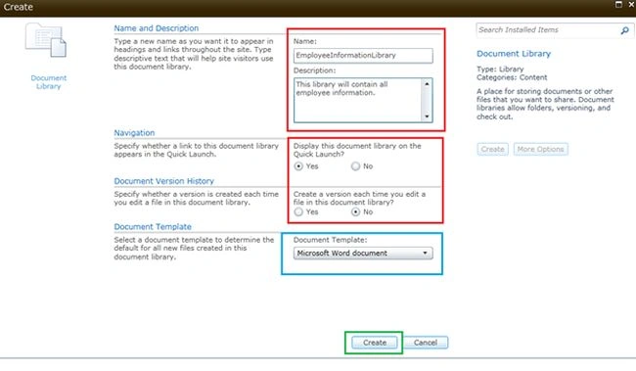
Task: Click the 'Type: Library' text
Action: [x=500, y=69]
